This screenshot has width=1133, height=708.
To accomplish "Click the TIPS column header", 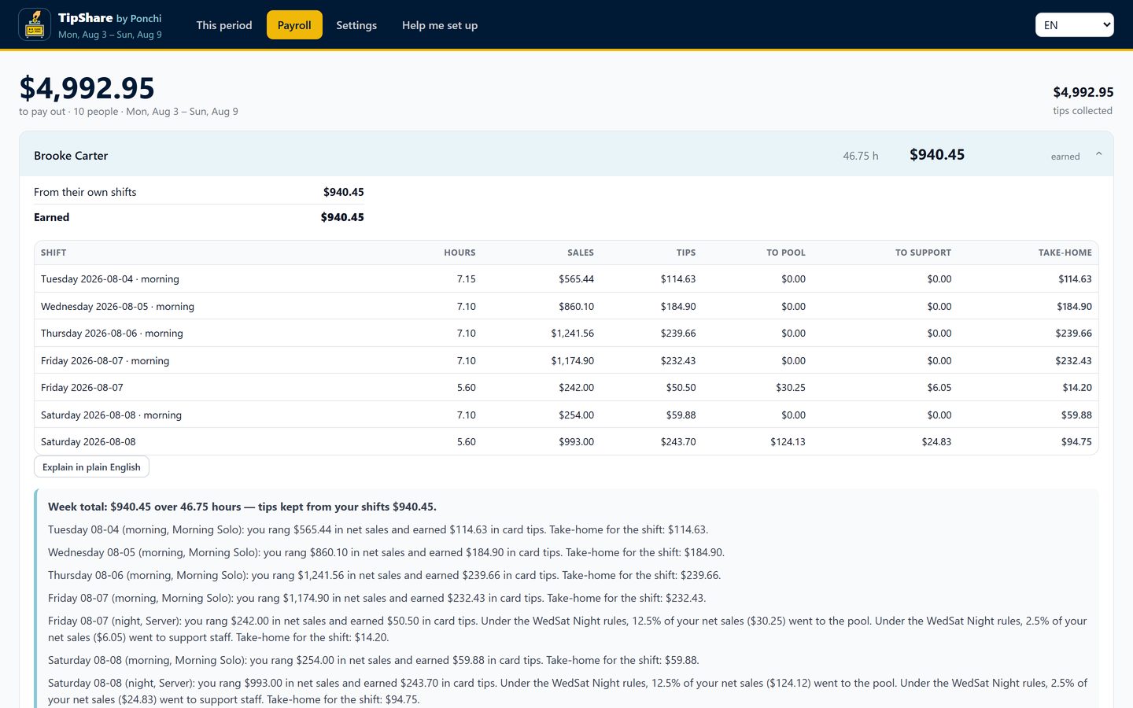I will 686,253.
